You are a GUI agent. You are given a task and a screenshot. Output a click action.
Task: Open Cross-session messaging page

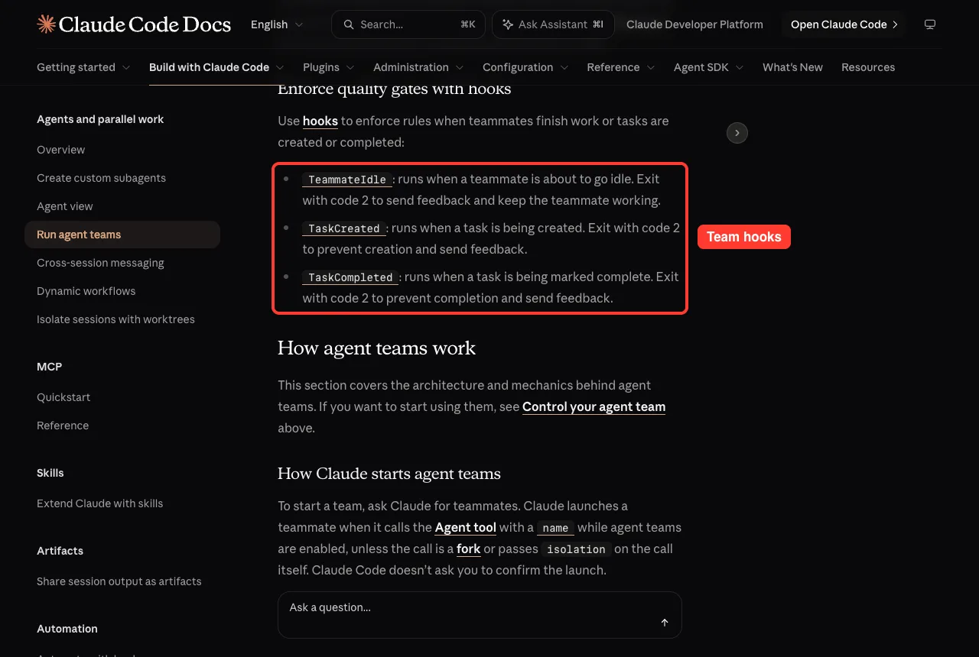[x=100, y=263]
